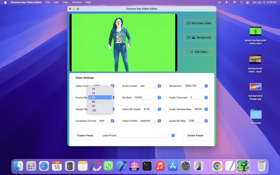Open the View menu
This screenshot has width=280, height=175.
[x=65, y=2]
